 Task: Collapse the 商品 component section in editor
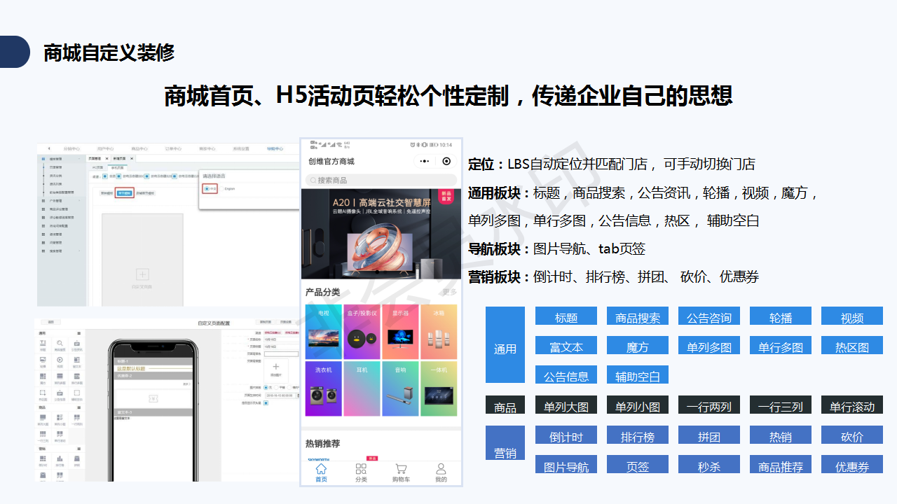pos(78,407)
